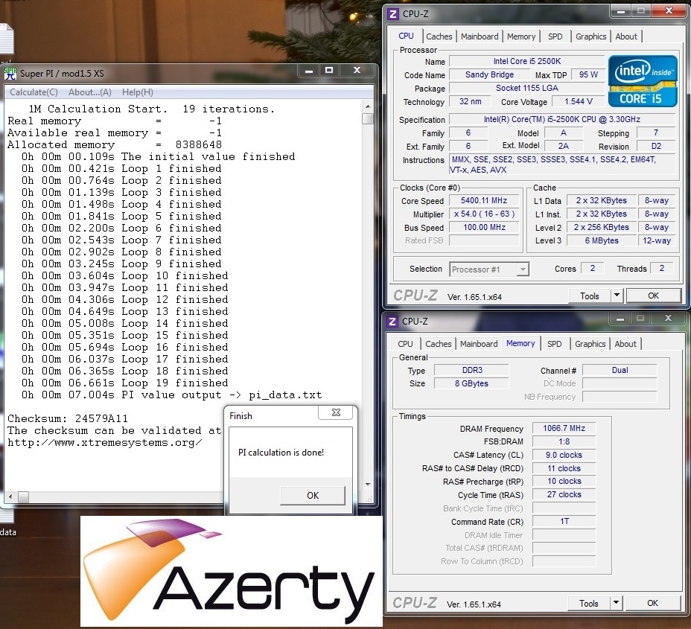Click the Checksum: 24579A11 line in Super PI
691x629 pixels.
[68, 418]
